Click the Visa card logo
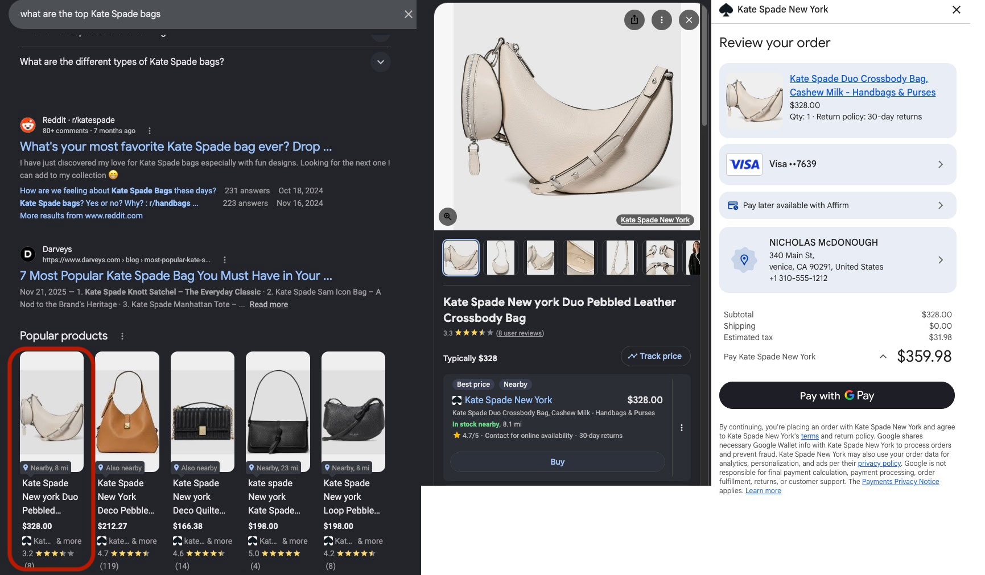The image size is (985, 575). (x=744, y=164)
